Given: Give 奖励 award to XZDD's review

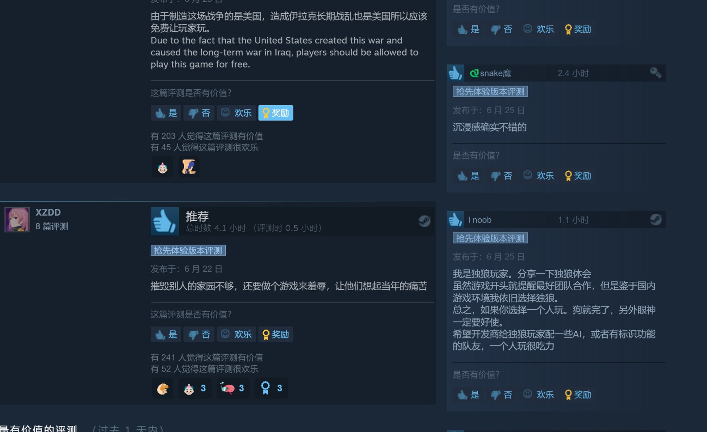Looking at the screenshot, I should click(276, 334).
